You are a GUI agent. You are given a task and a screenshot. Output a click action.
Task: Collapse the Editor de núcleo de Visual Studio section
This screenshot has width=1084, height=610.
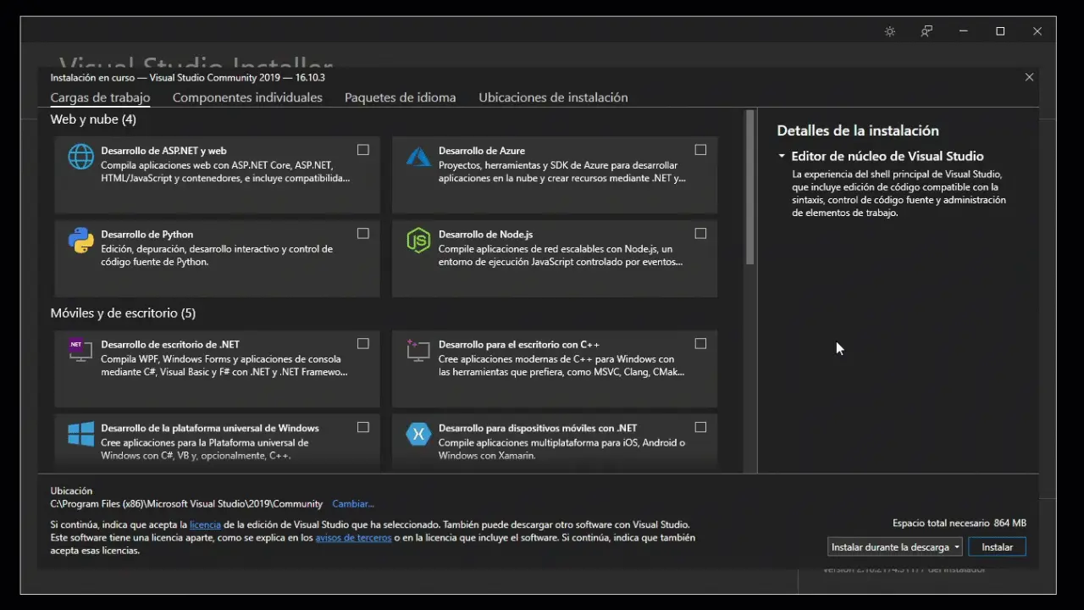point(783,157)
